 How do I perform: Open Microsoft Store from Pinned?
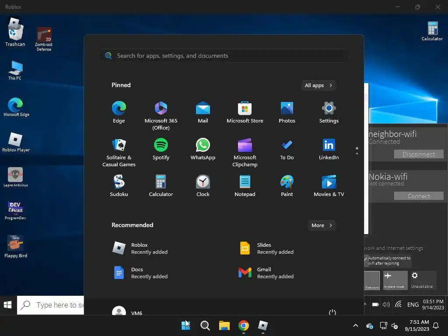[x=245, y=112]
